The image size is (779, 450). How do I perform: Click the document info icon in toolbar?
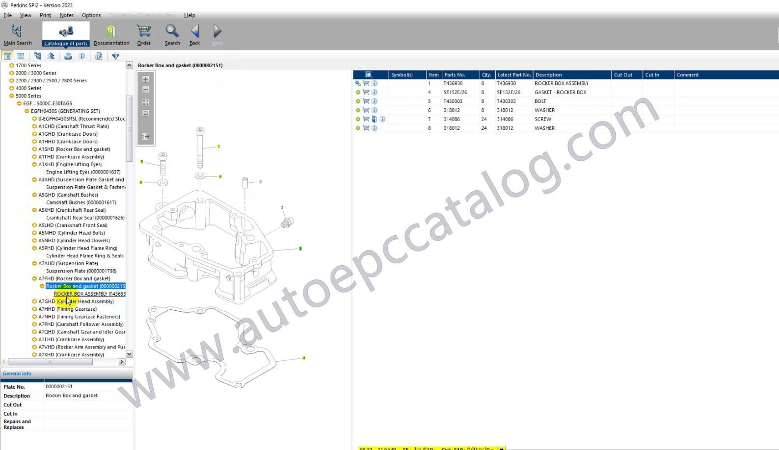click(99, 56)
